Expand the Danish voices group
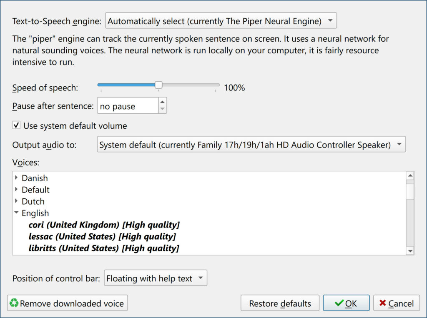This screenshot has width=427, height=318. 16,178
